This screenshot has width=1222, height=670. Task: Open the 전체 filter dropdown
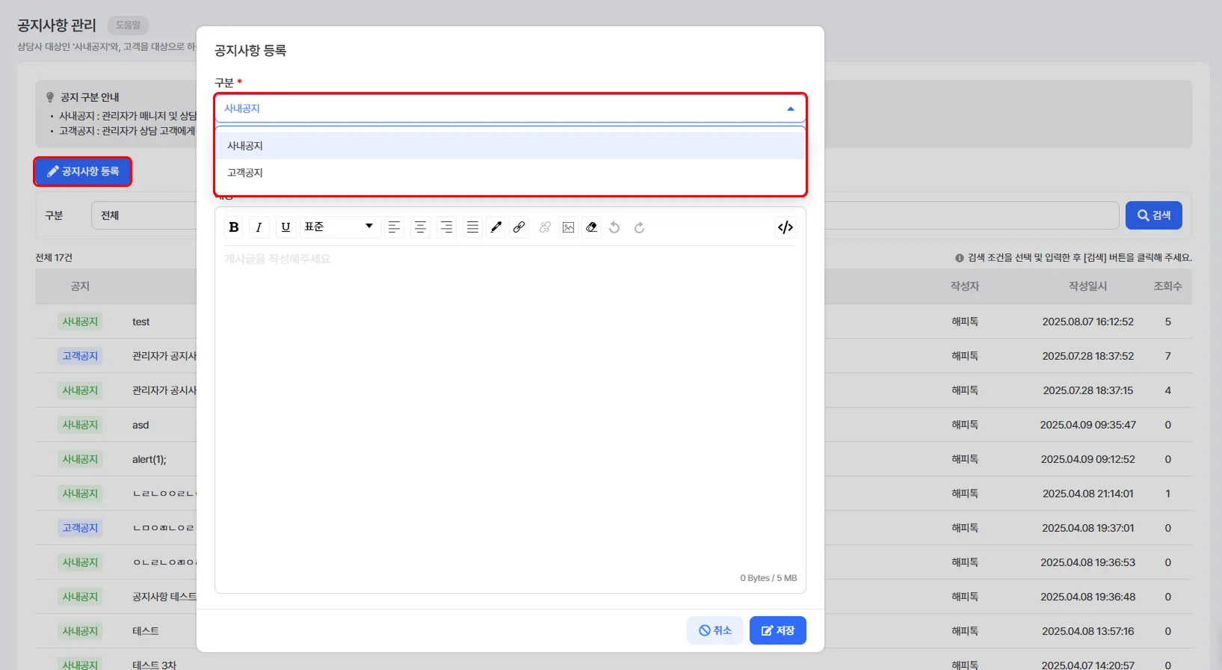(x=144, y=215)
